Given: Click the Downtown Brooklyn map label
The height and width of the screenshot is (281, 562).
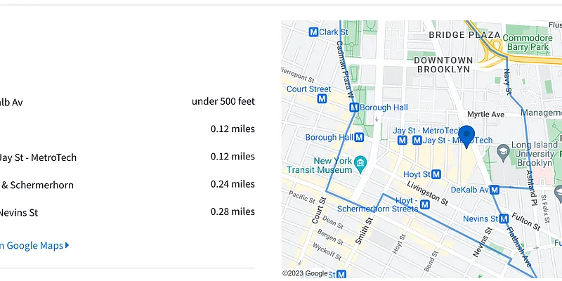Looking at the screenshot, I should (x=443, y=64).
